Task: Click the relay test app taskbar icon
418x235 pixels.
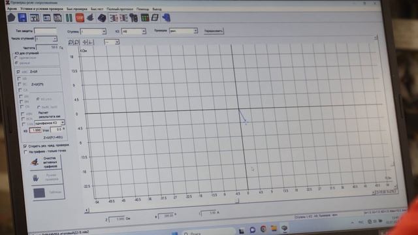Action: [285, 228]
